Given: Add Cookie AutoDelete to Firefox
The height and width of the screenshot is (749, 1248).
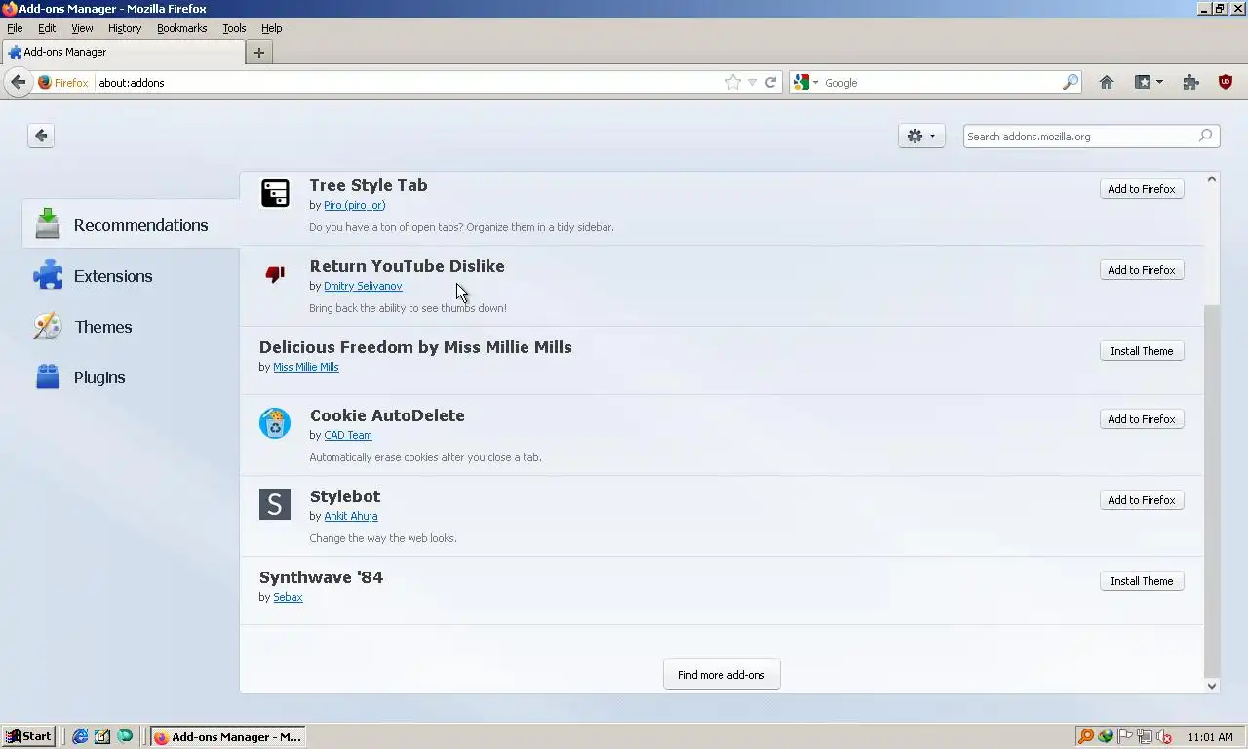Looking at the screenshot, I should [1142, 419].
